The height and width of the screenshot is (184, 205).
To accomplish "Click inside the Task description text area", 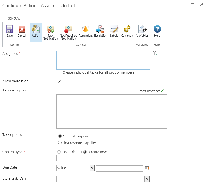I will pos(112,111).
